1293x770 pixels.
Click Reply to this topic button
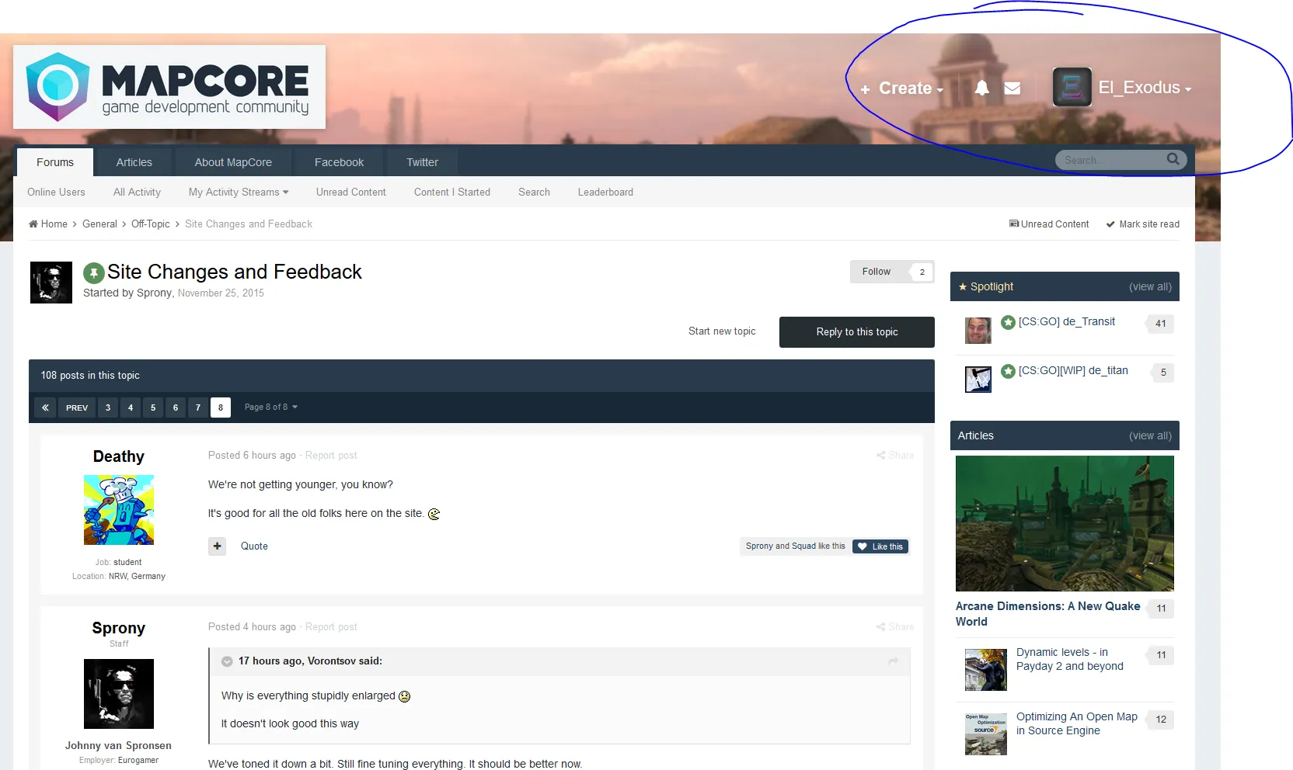(857, 332)
